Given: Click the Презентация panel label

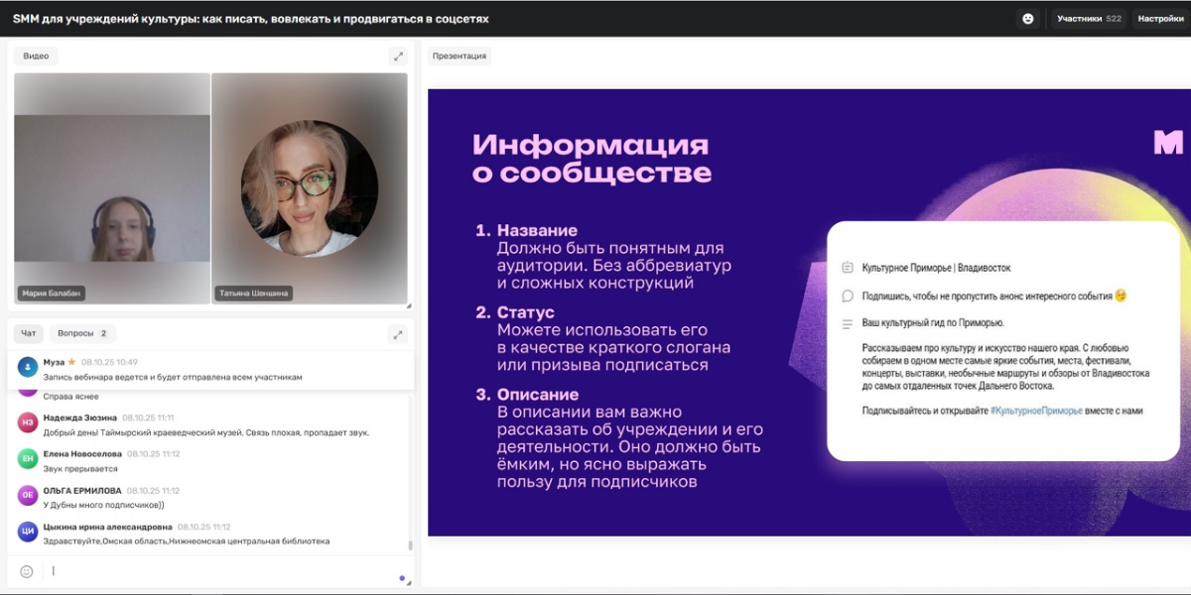Looking at the screenshot, I should 460,57.
